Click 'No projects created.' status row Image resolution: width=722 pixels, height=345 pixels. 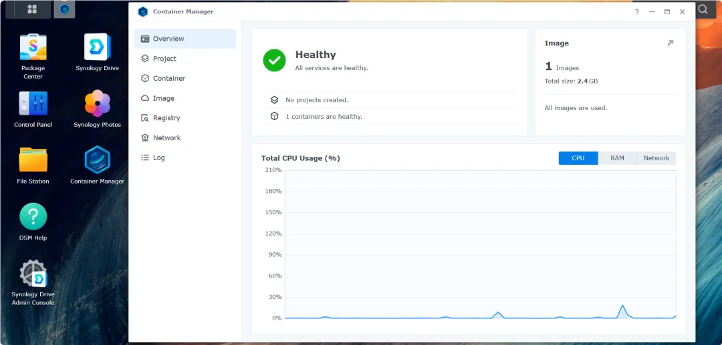(390, 99)
